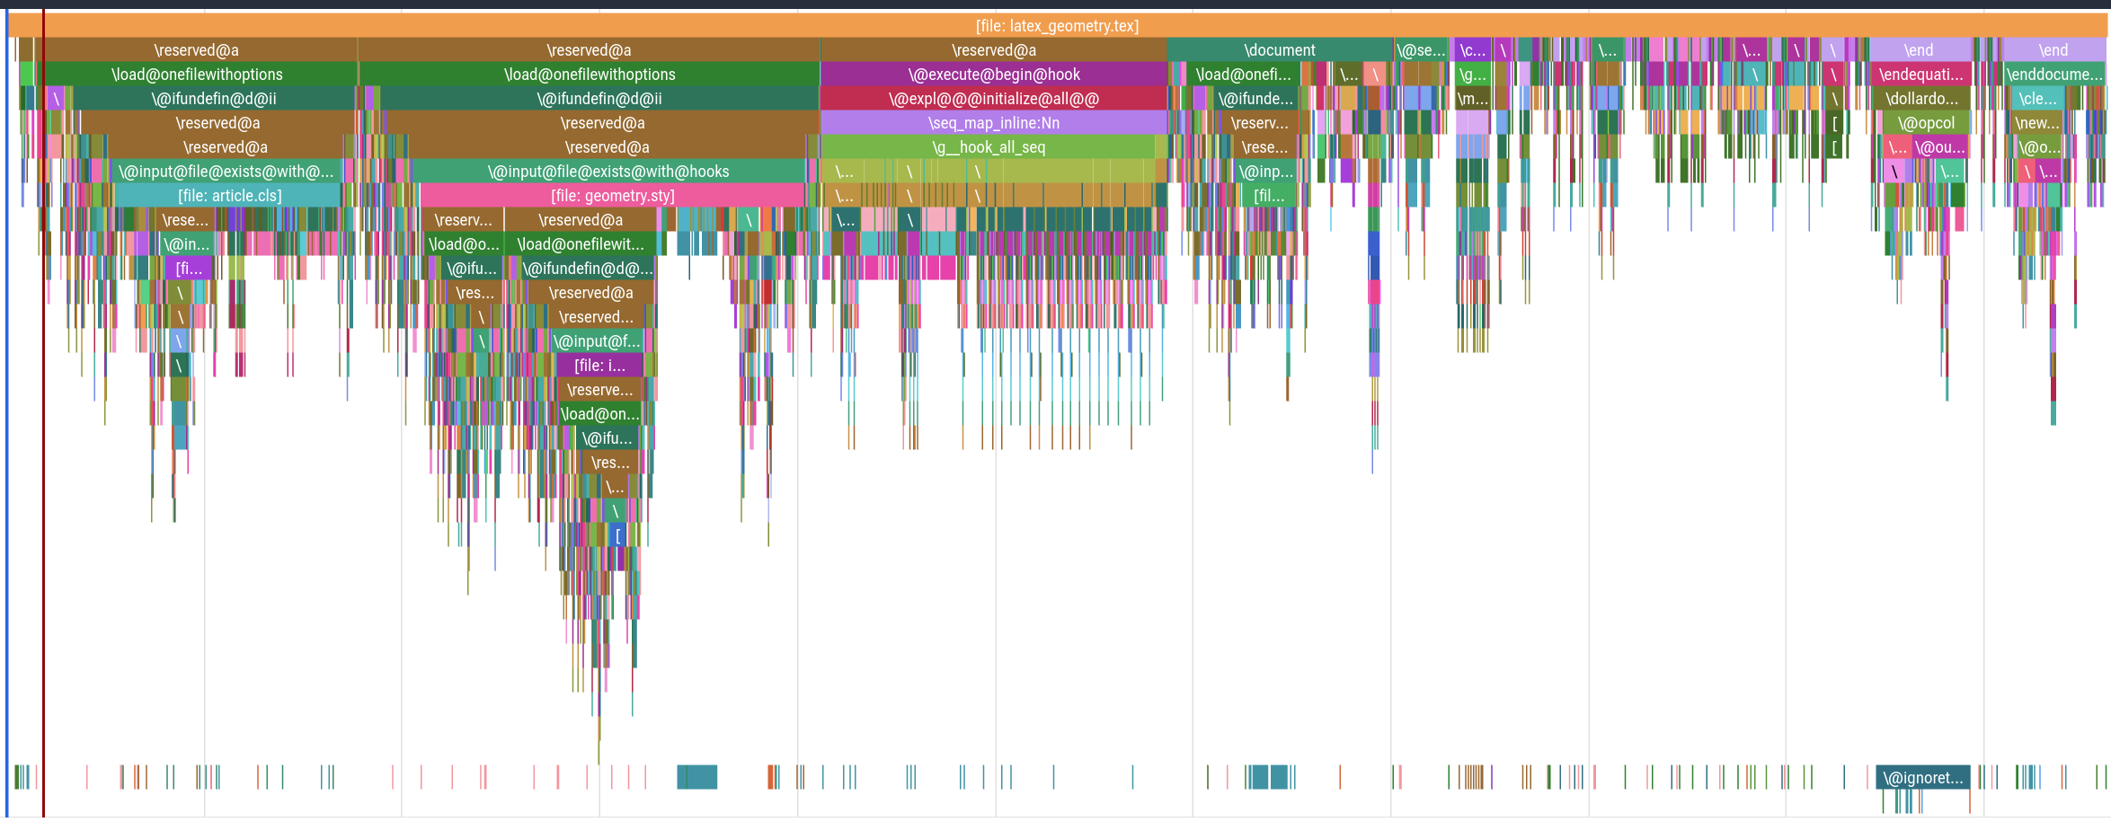Click the wide teal block in bottom row
Screen dimensions: 2111x822
click(696, 777)
